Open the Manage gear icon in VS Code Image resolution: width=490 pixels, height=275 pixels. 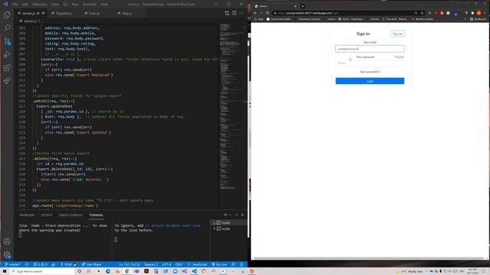tap(7, 254)
